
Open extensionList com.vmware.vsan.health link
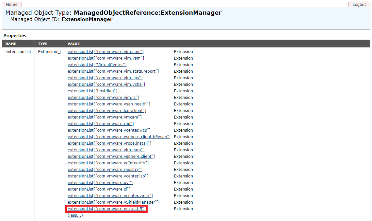[109, 104]
